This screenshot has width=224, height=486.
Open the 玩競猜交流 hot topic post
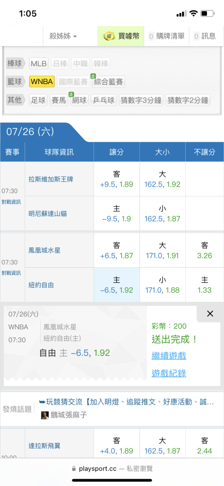(127, 402)
